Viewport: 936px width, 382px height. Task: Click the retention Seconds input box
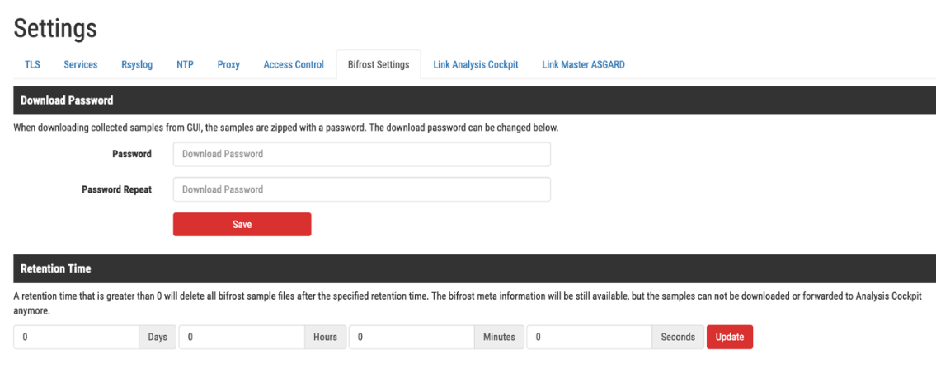tap(590, 337)
